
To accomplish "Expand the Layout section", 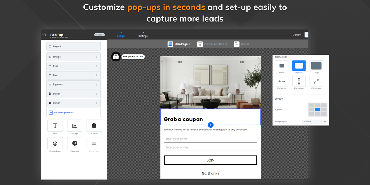I will (x=74, y=46).
